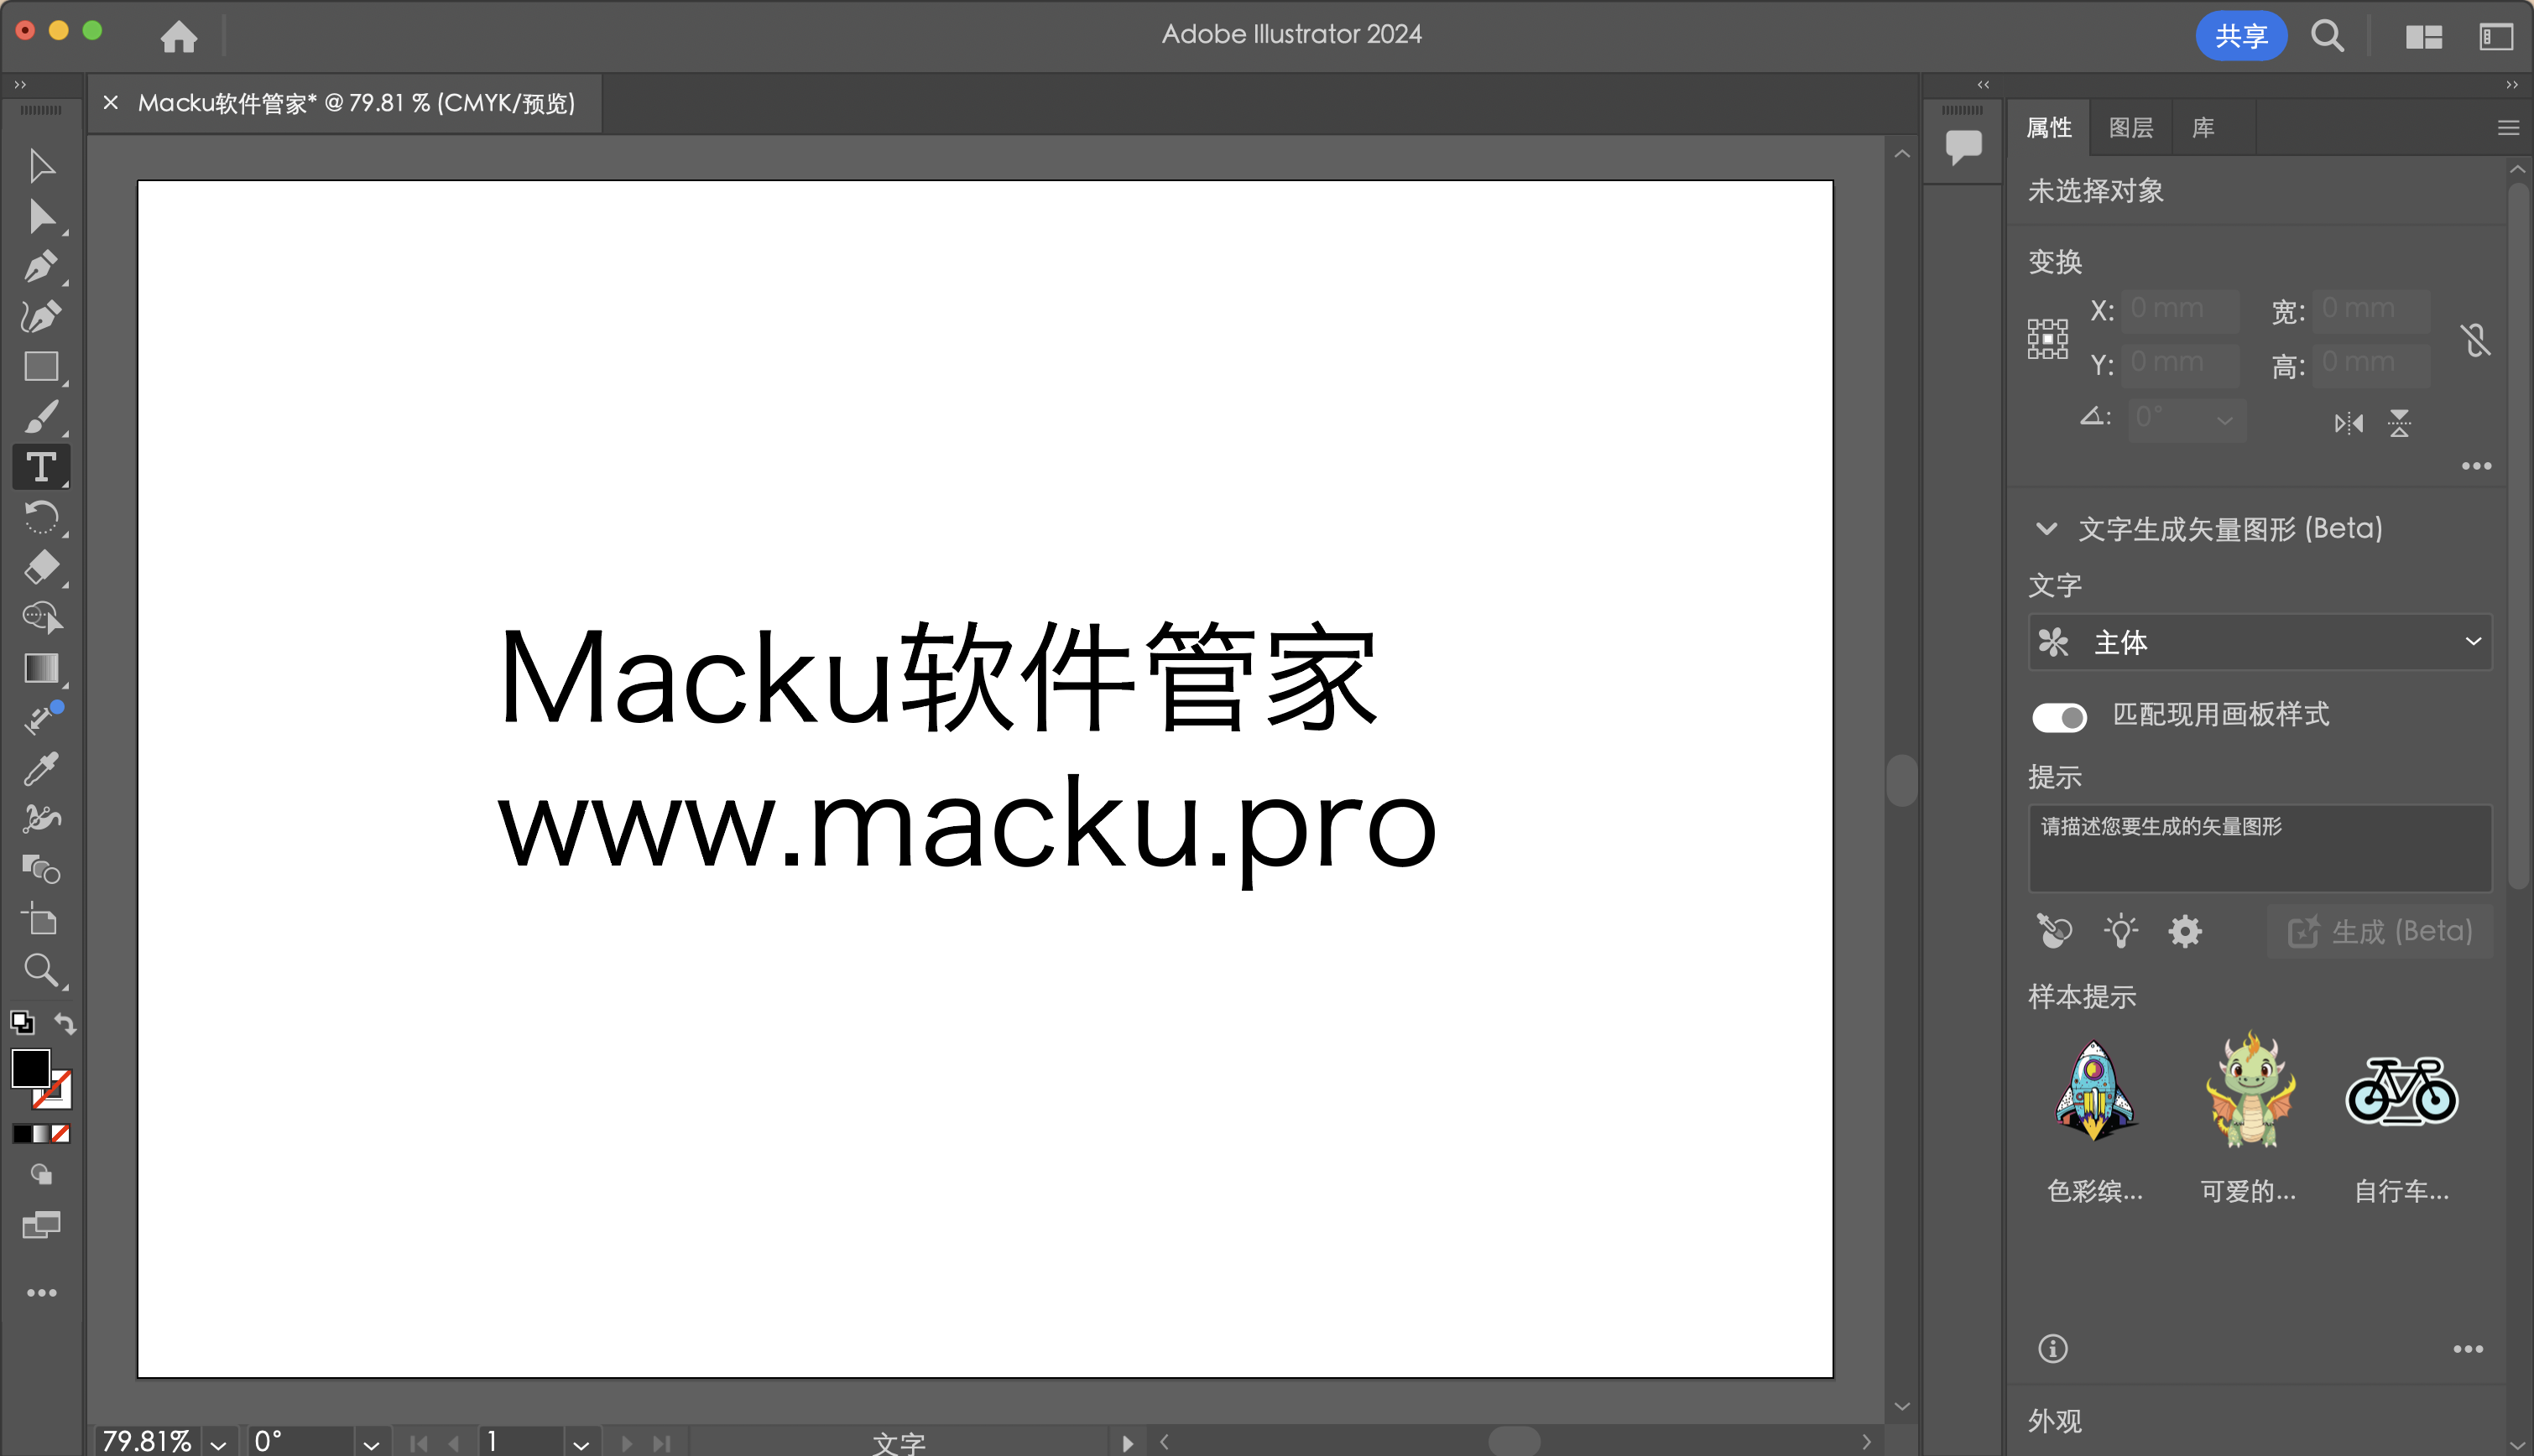
Task: Open generation settings gear icon
Action: 2185,931
